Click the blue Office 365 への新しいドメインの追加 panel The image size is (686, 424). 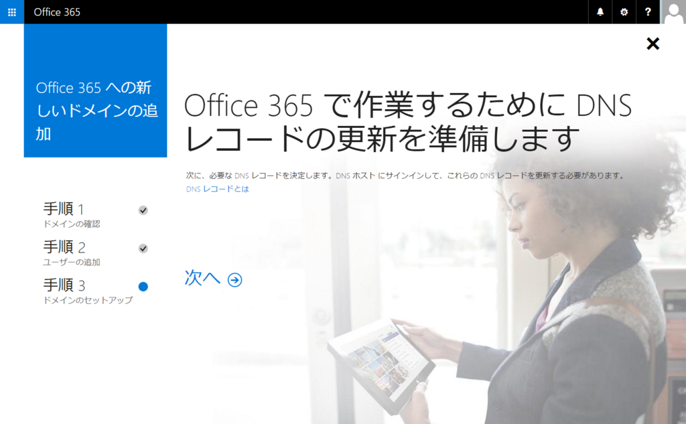tap(95, 90)
